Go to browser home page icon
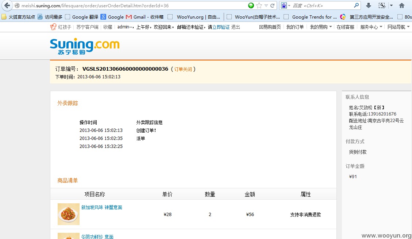 (401, 5)
